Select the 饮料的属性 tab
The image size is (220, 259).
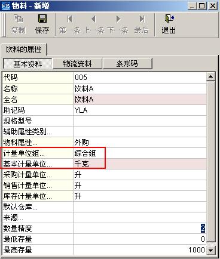pyautogui.click(x=24, y=50)
